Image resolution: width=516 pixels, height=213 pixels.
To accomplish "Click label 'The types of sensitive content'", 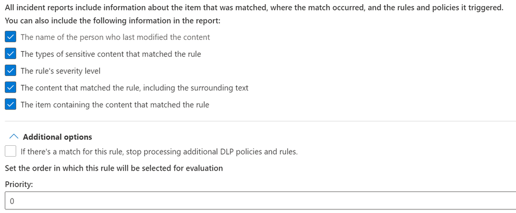I will tap(111, 54).
